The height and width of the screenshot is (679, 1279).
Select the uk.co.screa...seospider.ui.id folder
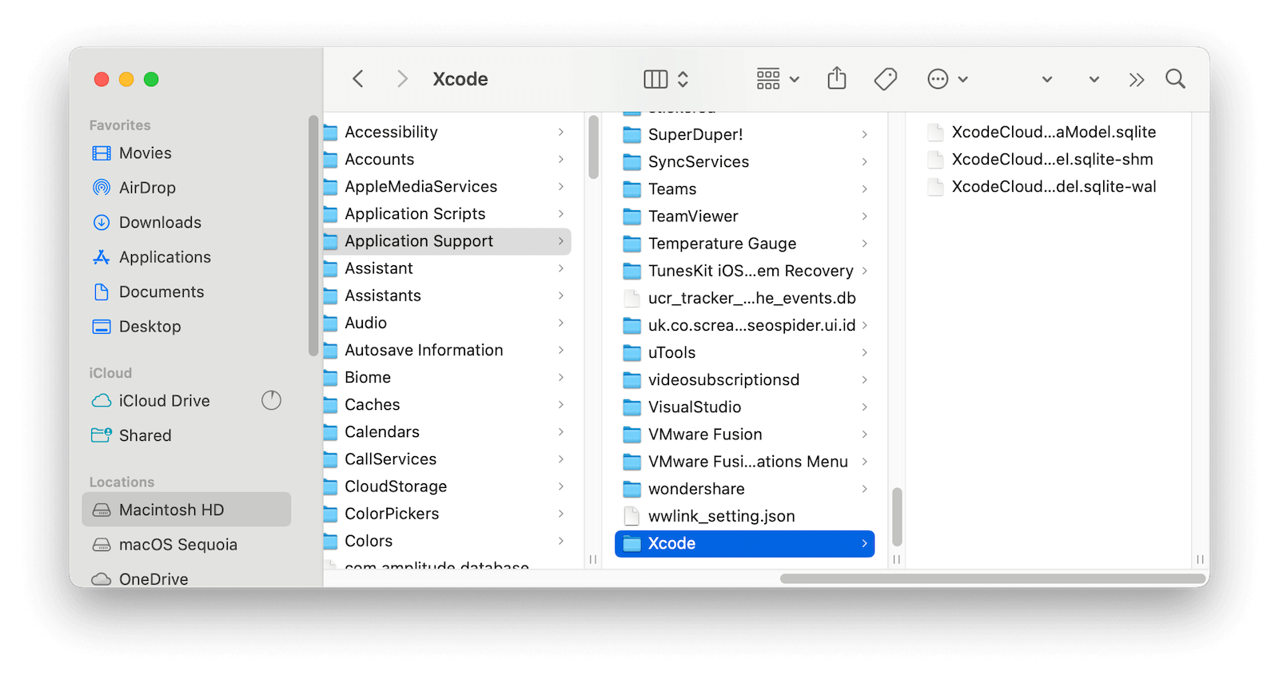tap(744, 325)
